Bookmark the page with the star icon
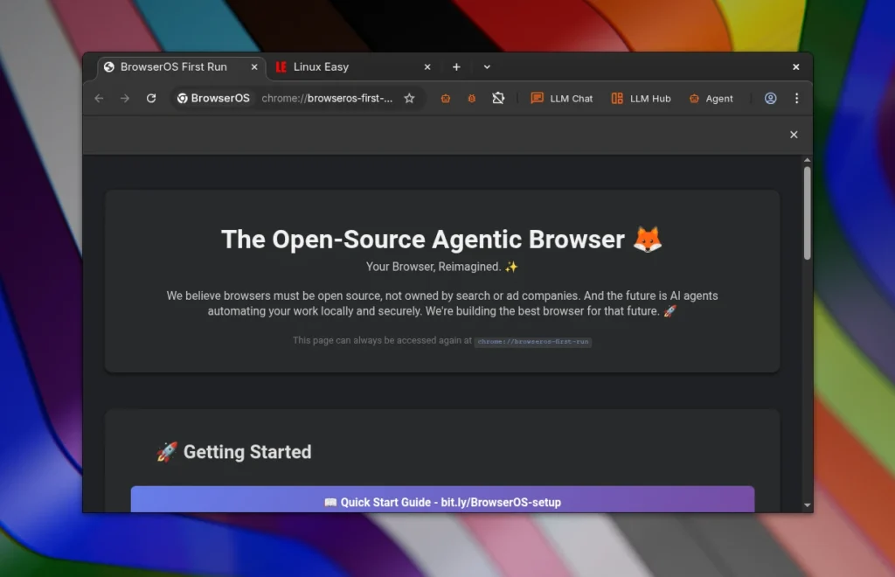This screenshot has height=577, width=895. tap(409, 98)
